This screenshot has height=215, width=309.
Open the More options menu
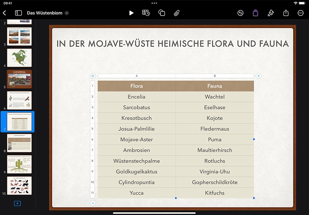301,13
